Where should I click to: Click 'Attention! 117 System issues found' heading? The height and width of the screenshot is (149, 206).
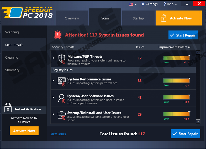pyautogui.click(x=104, y=35)
